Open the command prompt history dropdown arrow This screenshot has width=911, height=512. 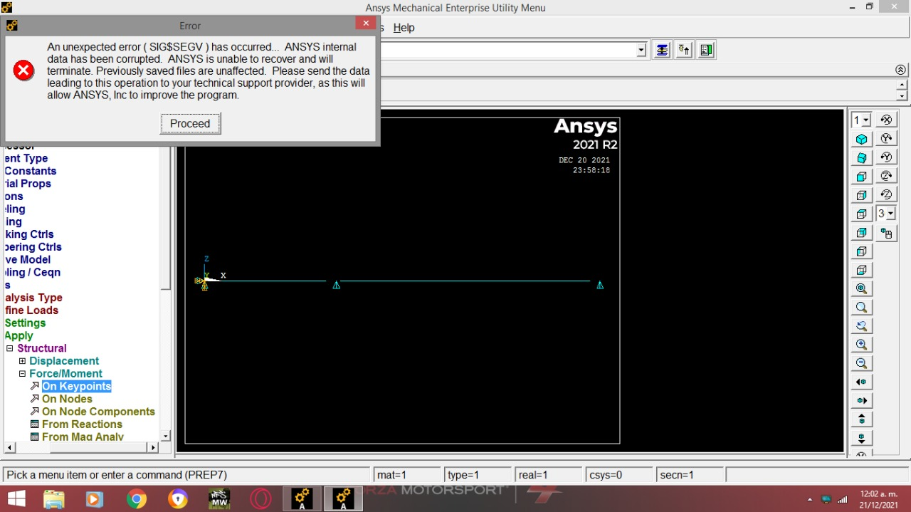pyautogui.click(x=641, y=50)
